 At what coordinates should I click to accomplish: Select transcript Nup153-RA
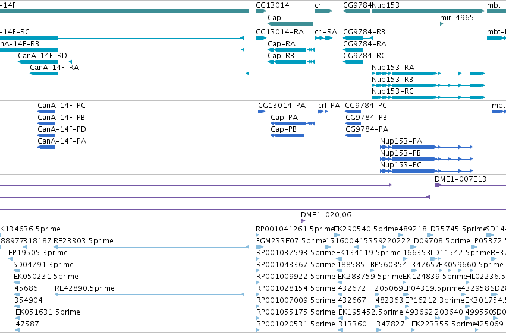click(393, 68)
